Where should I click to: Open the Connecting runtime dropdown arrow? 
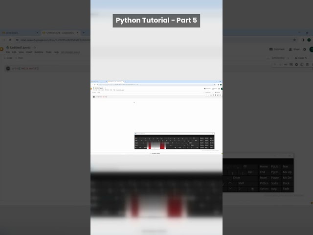coord(288,58)
